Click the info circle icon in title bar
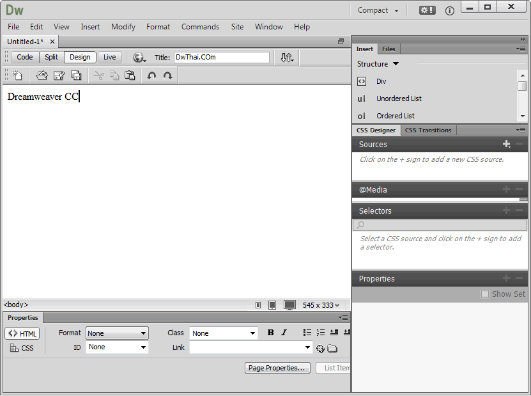This screenshot has width=531, height=396. click(x=449, y=11)
